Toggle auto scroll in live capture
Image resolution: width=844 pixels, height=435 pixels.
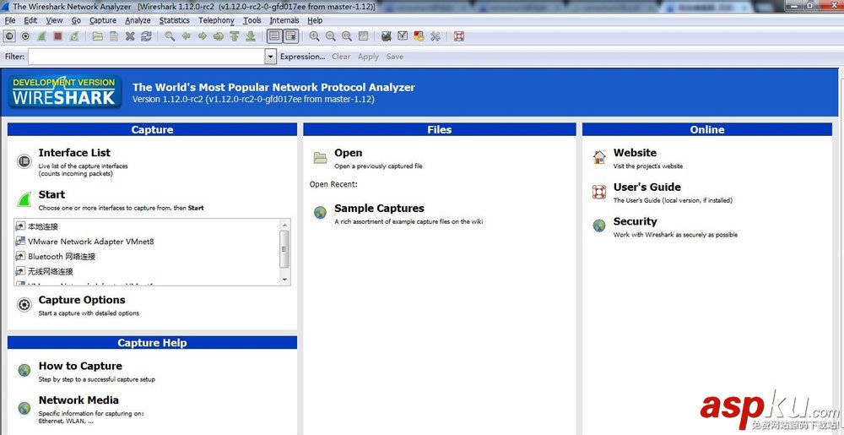coord(290,36)
